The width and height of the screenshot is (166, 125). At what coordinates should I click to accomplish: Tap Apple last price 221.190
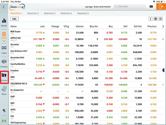click(x=38, y=39)
